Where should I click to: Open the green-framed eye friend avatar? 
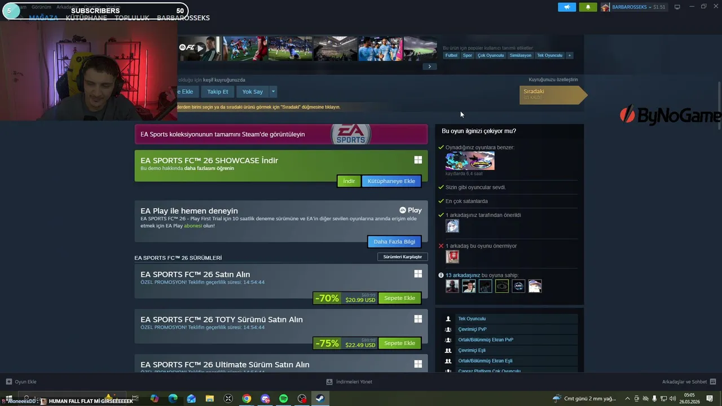tap(502, 286)
